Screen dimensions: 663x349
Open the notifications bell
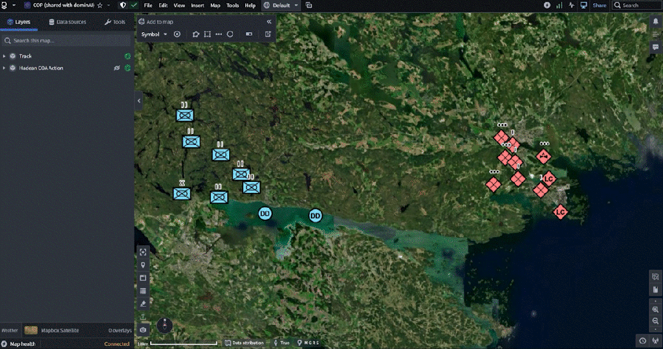656,21
